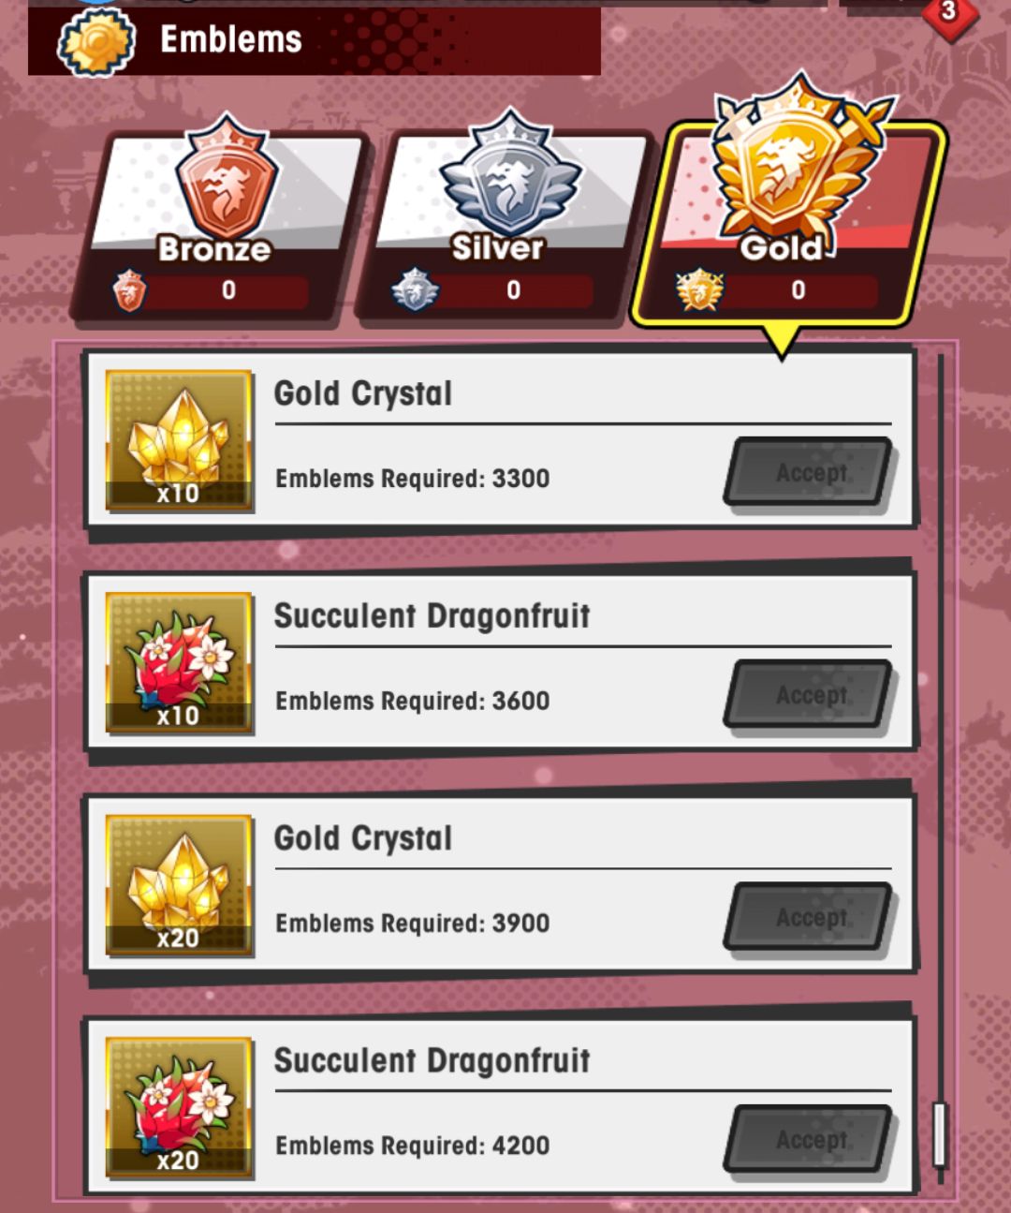Tap the Succulent Dragonfruit x20 reward icon
The height and width of the screenshot is (1213, 1011).
179,1107
